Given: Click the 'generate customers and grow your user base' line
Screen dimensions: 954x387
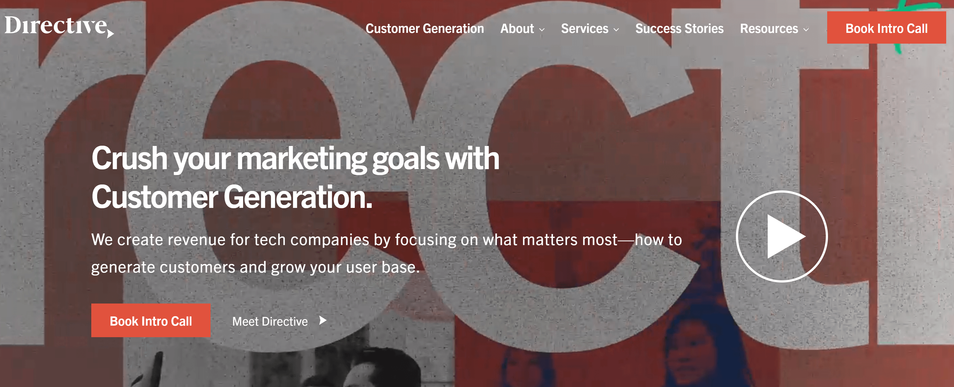Looking at the screenshot, I should [x=255, y=267].
